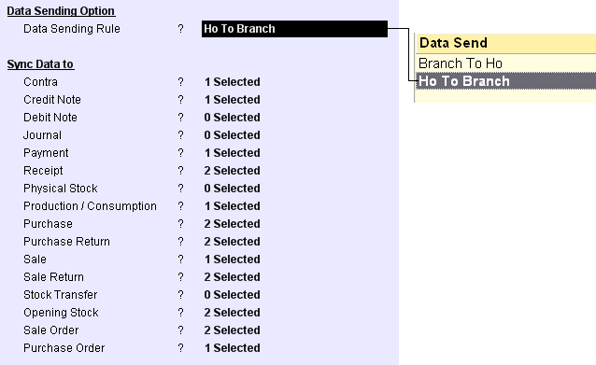This screenshot has width=596, height=365.
Task: Open Purchase Return '2 Selected' value
Action: (232, 242)
